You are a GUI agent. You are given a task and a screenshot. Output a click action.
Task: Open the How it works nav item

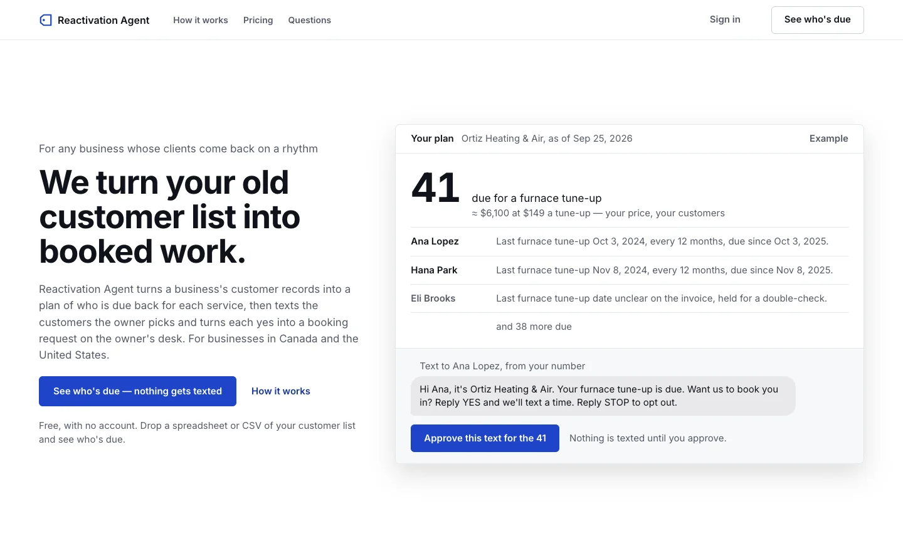(x=201, y=20)
